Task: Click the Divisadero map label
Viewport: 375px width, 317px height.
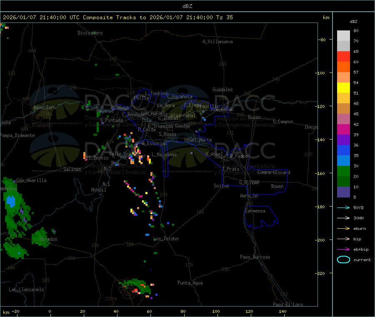Action: point(90,33)
